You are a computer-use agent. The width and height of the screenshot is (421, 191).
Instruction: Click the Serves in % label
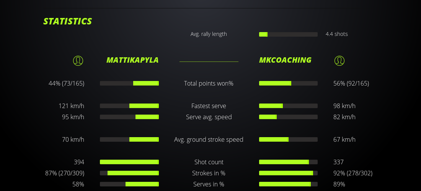pyautogui.click(x=209, y=184)
